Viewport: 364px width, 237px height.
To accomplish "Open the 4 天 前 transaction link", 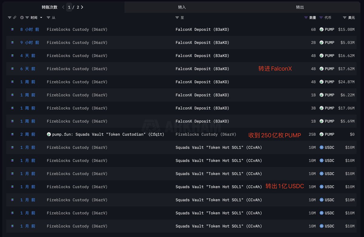I will [28, 56].
